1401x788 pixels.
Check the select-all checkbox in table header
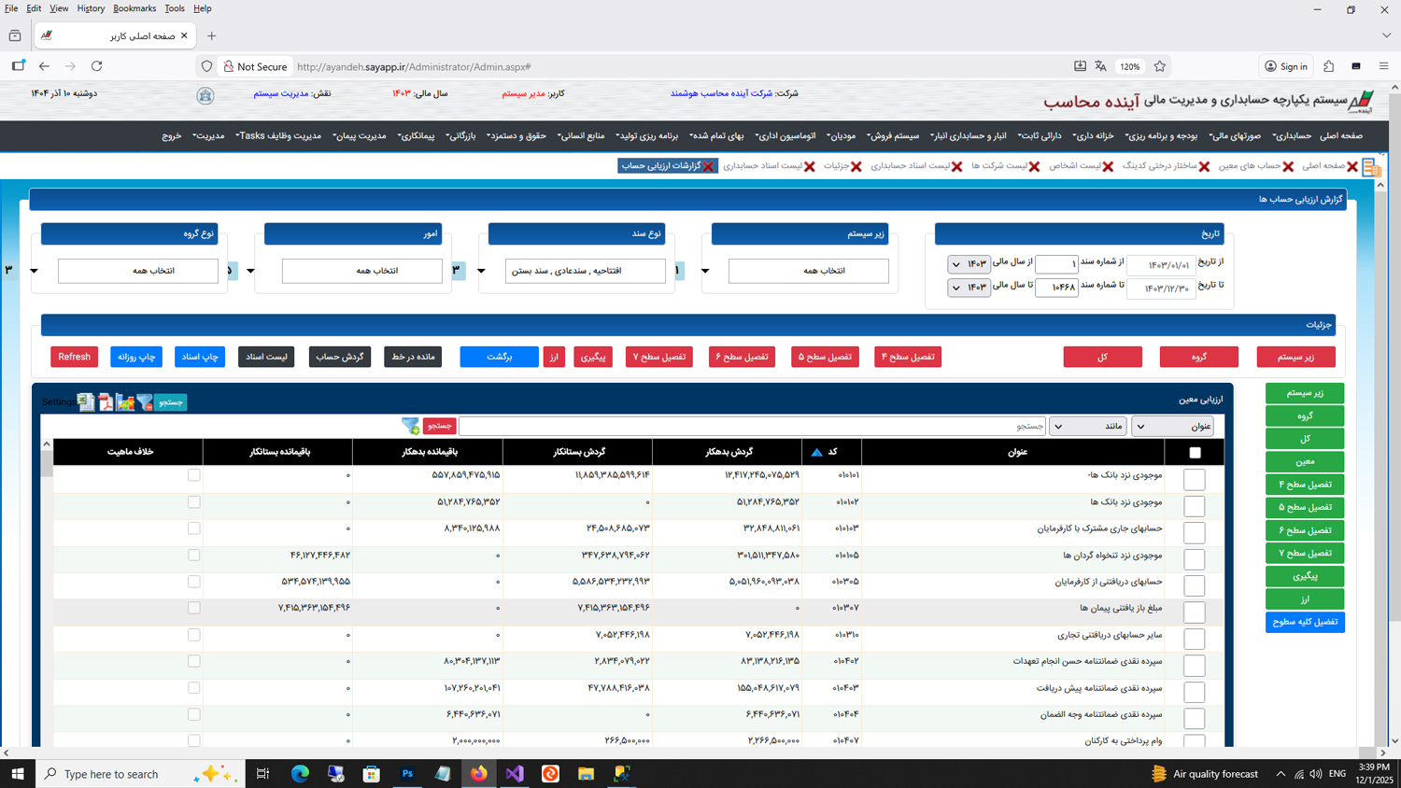1195,453
